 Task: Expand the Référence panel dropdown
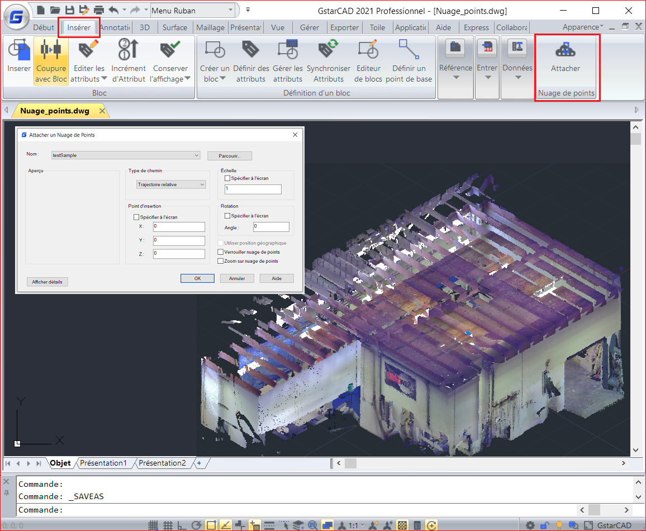pos(455,78)
